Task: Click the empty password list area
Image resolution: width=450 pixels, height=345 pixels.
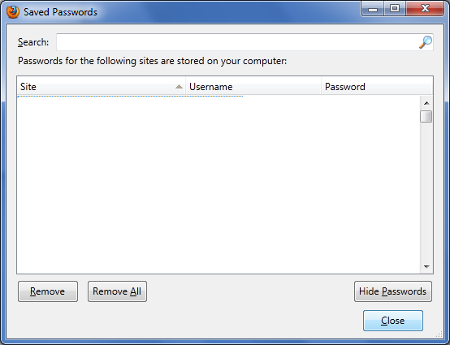Action: 219,184
